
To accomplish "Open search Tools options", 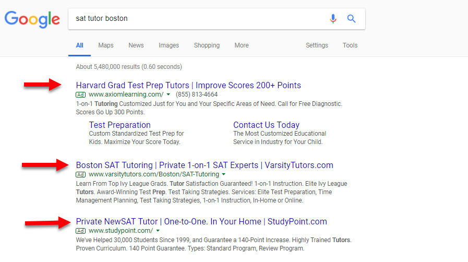I will [x=350, y=45].
